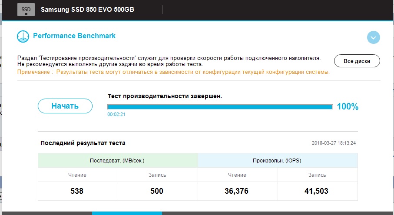Viewport: 394px width, 215px height.
Task: Click the Performance Benchmark clock icon
Action: point(23,36)
